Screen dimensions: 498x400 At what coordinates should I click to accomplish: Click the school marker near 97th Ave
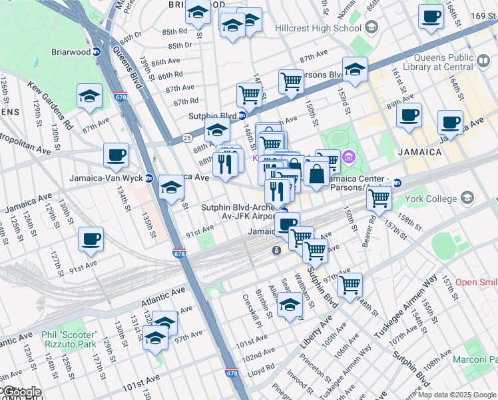155,339
